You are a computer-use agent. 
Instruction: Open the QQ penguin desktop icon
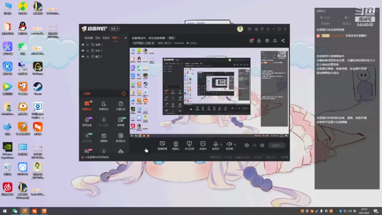pyautogui.click(x=22, y=28)
